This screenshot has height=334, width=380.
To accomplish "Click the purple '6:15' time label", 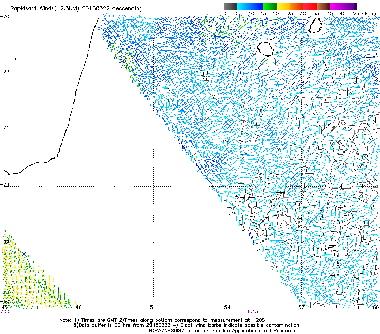I will pyautogui.click(x=253, y=312).
